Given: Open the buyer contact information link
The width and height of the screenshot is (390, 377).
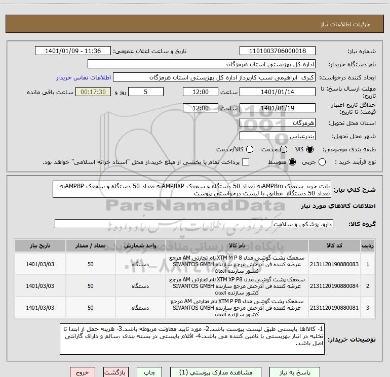Looking at the screenshot, I should click(84, 77).
